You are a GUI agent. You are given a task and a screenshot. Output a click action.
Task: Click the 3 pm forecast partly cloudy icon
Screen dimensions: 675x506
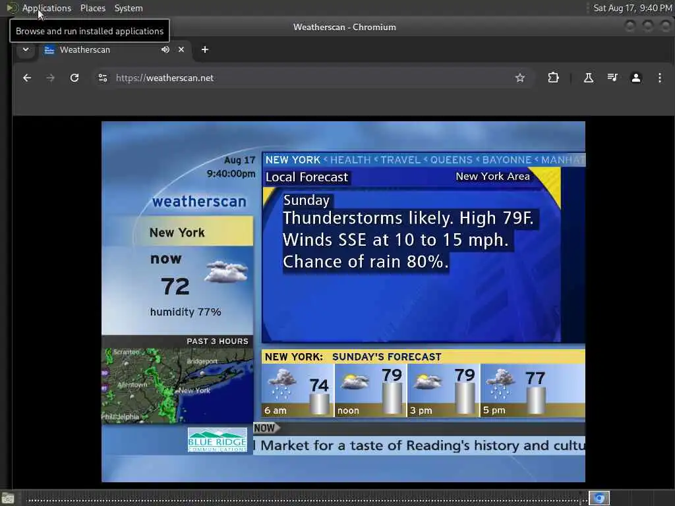pos(427,381)
